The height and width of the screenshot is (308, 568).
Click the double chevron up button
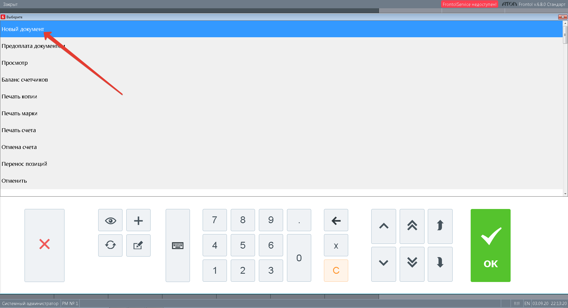tap(412, 226)
